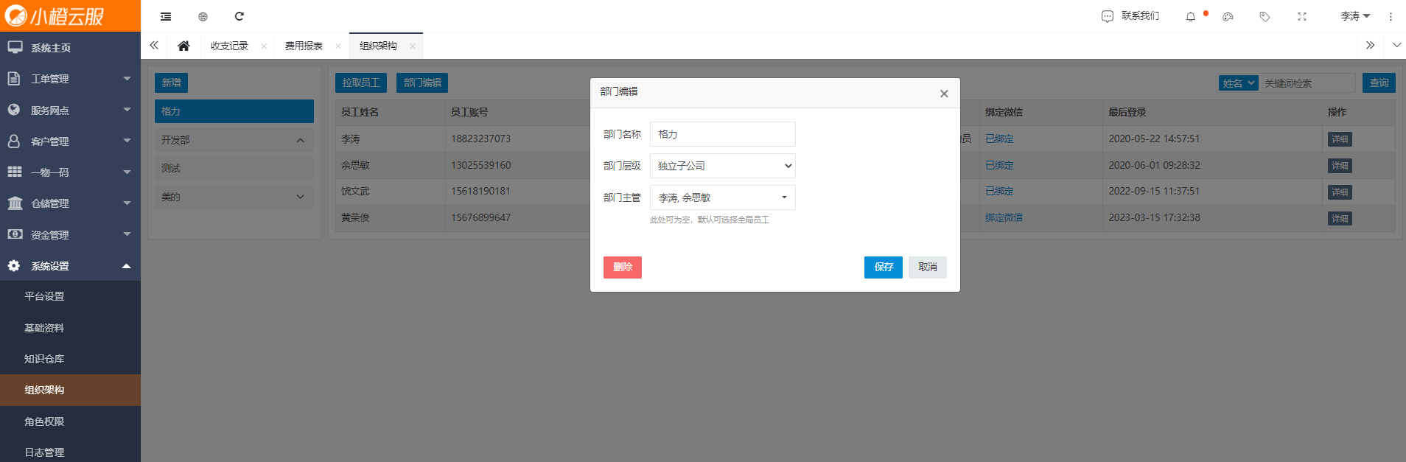Close the 组织架构 tab
Screen dimensions: 1406x462
click(413, 46)
